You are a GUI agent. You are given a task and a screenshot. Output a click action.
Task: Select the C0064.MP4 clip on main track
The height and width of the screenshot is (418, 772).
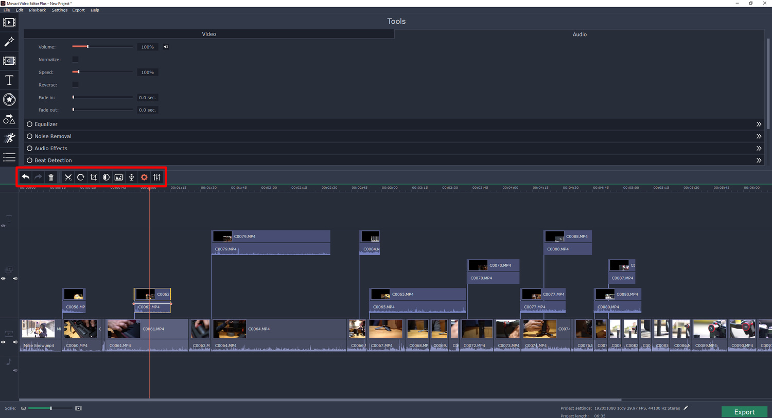pyautogui.click(x=279, y=335)
